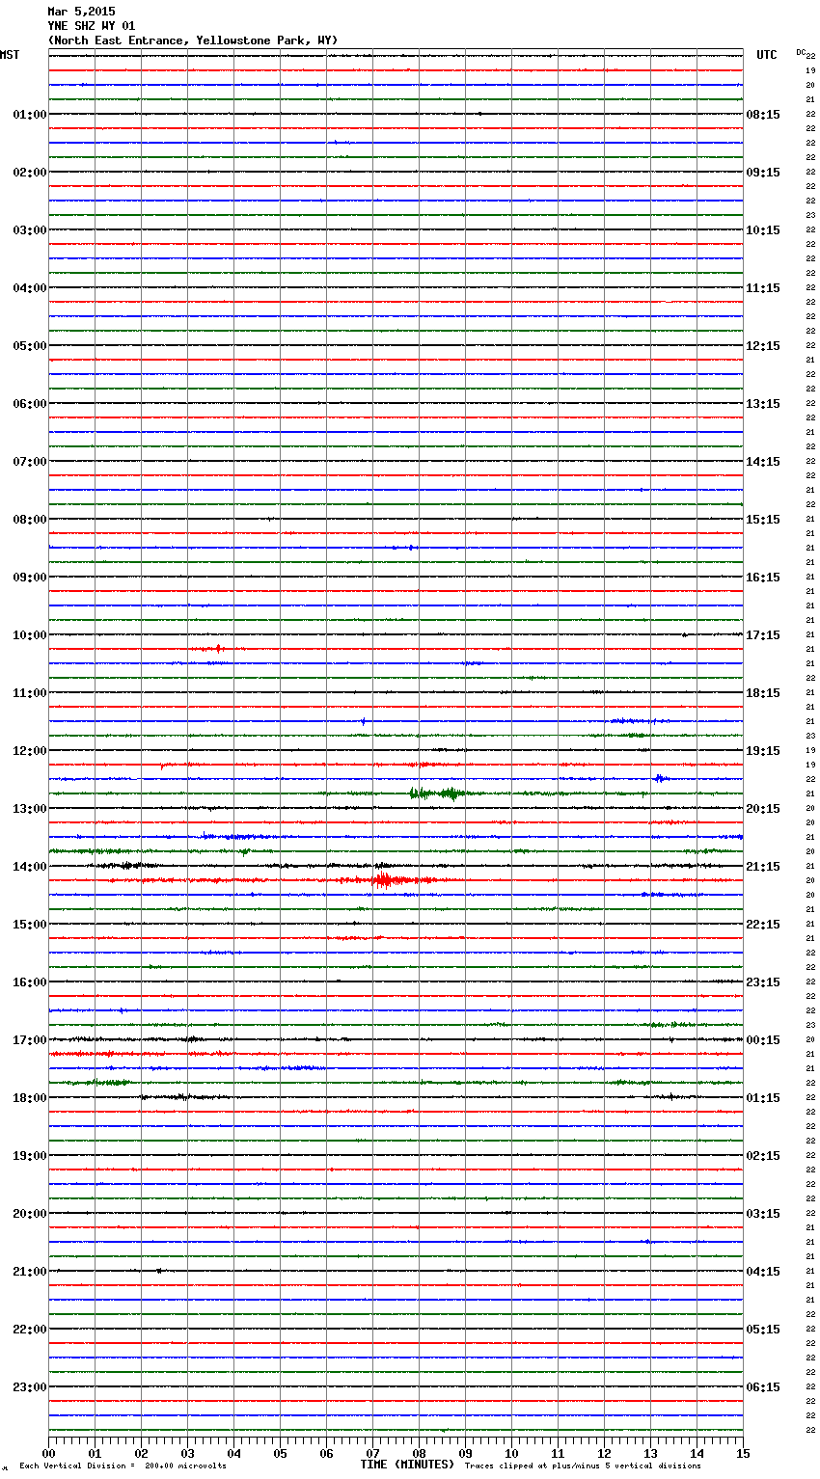Select the "22:00" MST time label
This screenshot has width=820, height=1479.
[30, 1330]
